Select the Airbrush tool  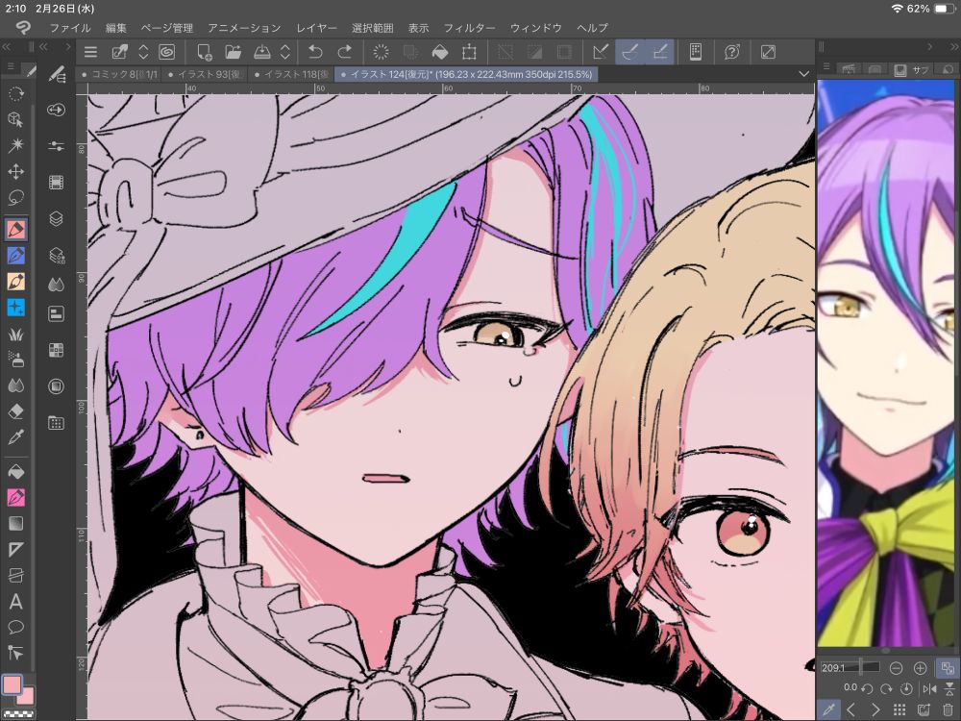pos(16,360)
